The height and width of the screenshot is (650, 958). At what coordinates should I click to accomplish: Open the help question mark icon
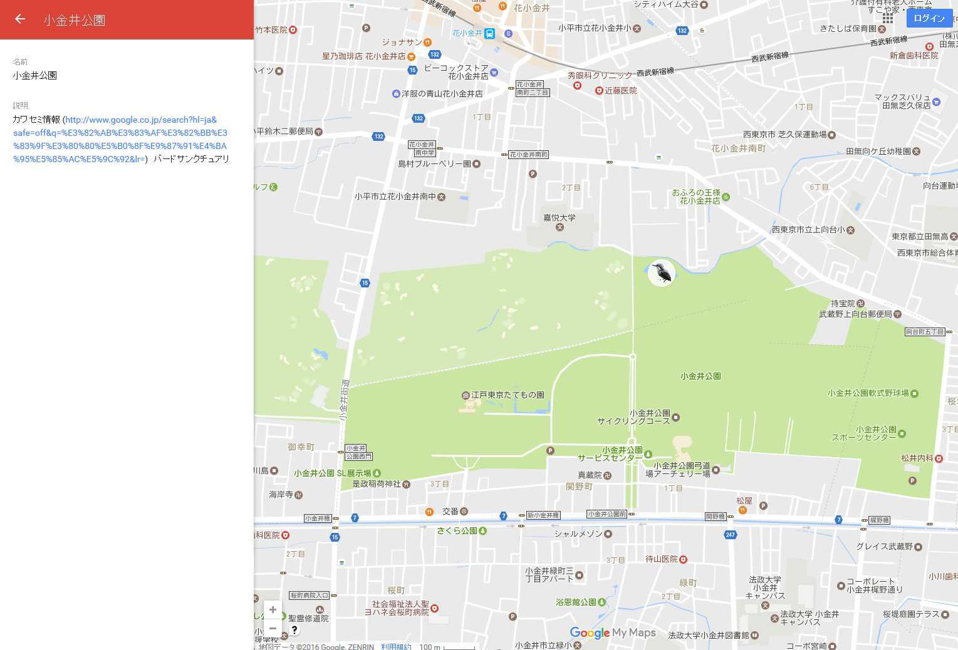pos(294,630)
